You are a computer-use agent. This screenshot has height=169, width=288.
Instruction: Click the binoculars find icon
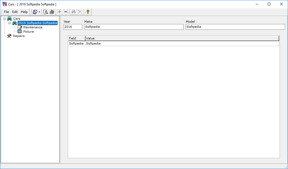point(74,12)
